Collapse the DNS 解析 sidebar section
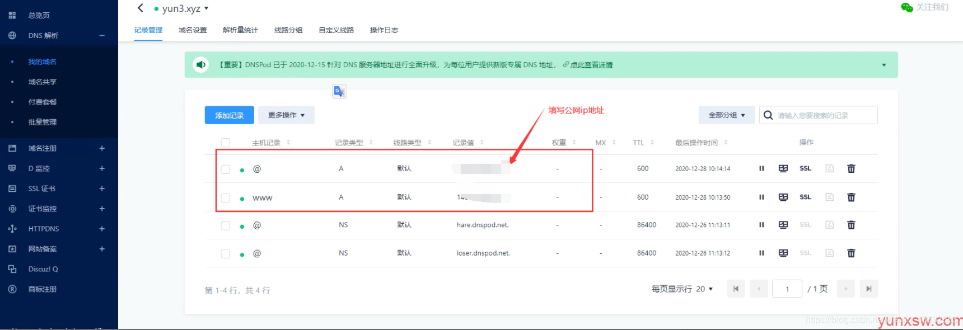963x330 pixels. pos(102,35)
